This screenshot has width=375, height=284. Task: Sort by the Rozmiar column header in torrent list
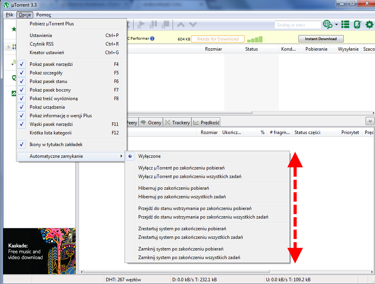pos(213,49)
